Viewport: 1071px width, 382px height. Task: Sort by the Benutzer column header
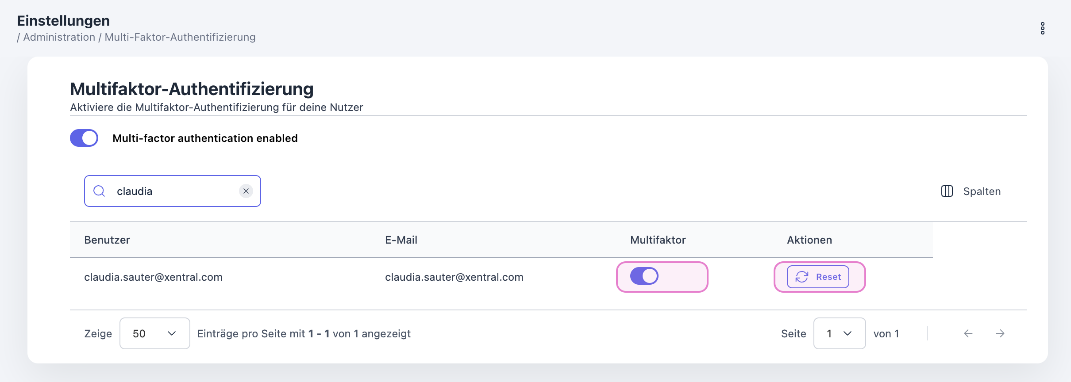tap(107, 240)
